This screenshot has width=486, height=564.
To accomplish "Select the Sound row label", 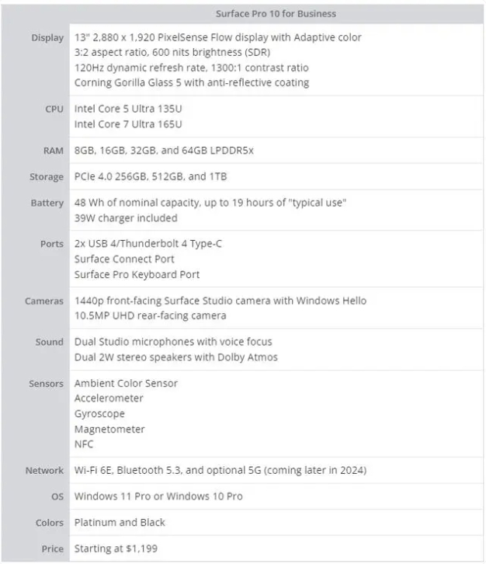I will tap(49, 342).
